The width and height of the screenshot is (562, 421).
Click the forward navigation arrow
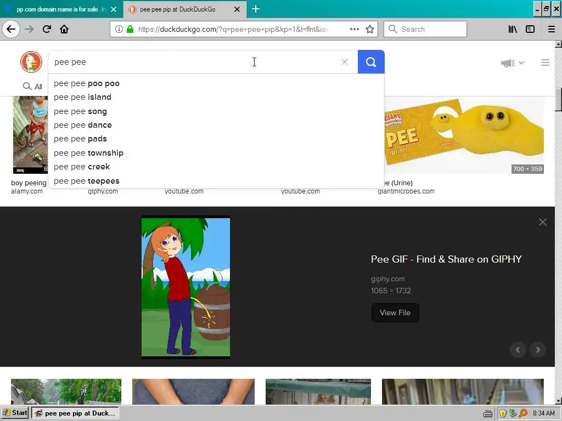(29, 29)
